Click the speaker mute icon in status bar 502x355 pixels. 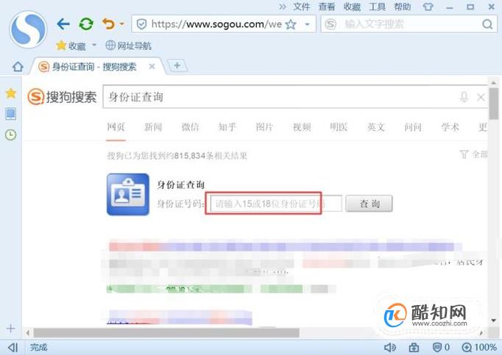(390, 348)
